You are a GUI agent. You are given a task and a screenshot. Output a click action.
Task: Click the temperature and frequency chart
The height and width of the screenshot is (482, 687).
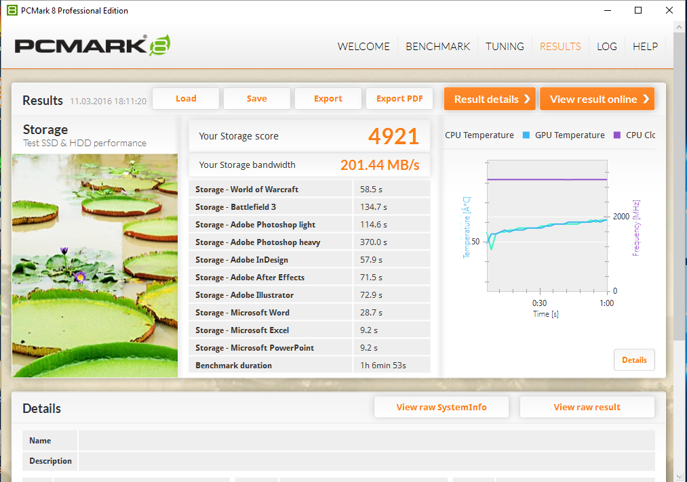[547, 225]
